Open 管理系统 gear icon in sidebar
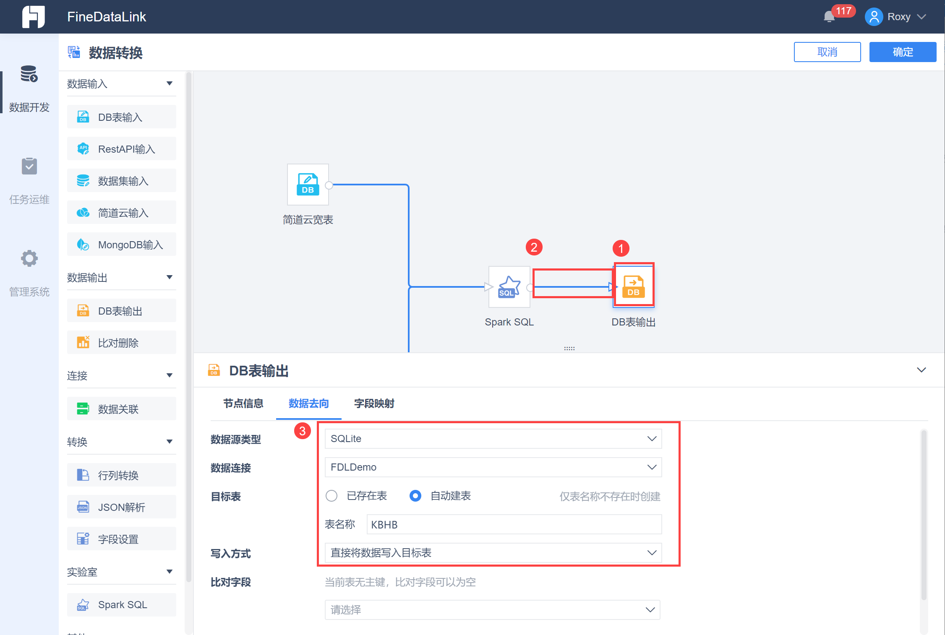This screenshot has height=635, width=945. coord(29,259)
